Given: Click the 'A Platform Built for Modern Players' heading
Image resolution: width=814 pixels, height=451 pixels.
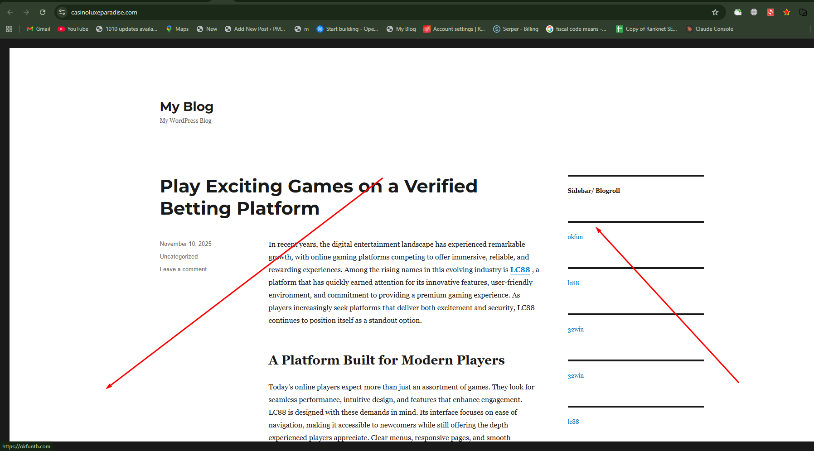Looking at the screenshot, I should pos(387,360).
